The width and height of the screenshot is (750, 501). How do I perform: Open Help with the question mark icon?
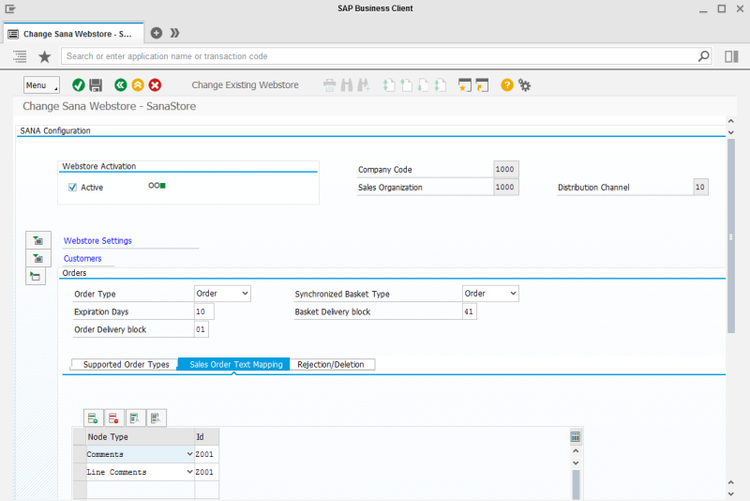507,85
